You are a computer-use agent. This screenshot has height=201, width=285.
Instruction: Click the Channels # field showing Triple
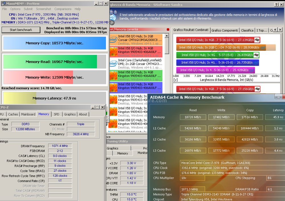click(x=81, y=124)
